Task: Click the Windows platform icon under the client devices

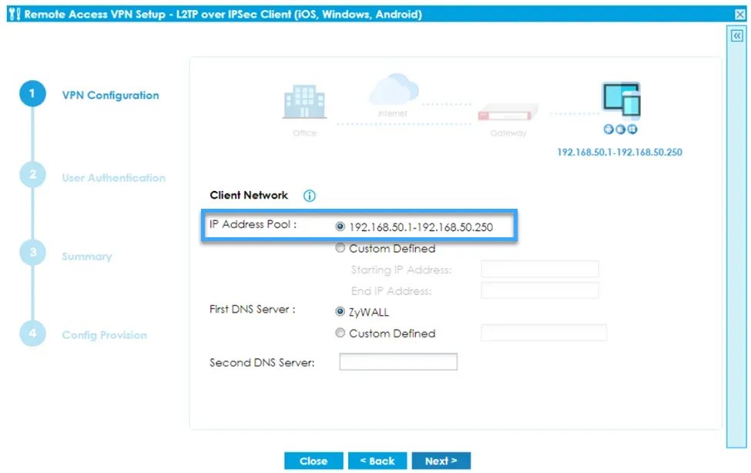Action: pyautogui.click(x=632, y=128)
